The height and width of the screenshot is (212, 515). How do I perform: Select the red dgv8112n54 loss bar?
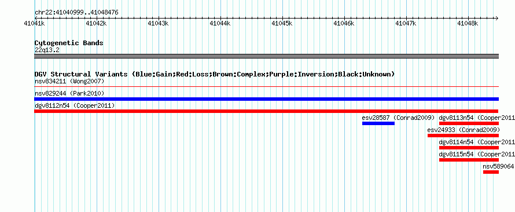(266, 111)
